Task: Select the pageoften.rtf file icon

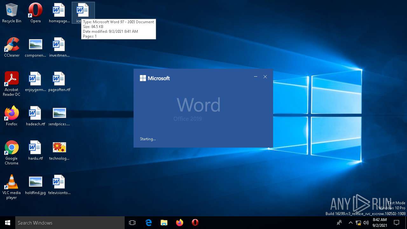Action: [59, 82]
